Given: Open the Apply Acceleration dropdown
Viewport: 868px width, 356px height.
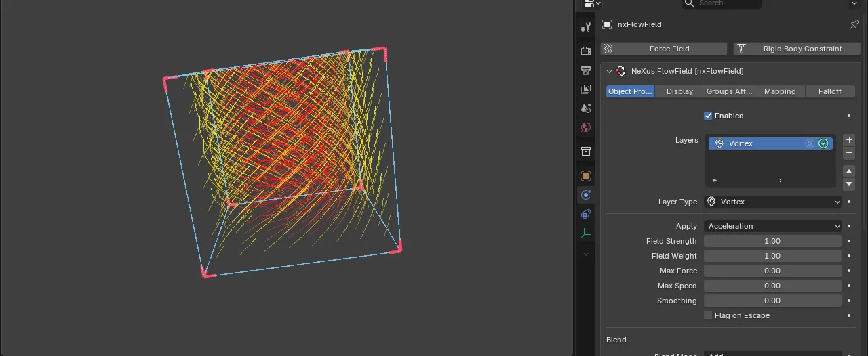Looking at the screenshot, I should [773, 226].
